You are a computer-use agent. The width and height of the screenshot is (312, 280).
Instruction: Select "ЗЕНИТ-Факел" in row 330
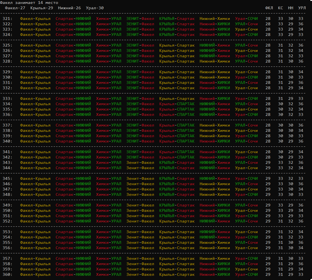coord(140,77)
